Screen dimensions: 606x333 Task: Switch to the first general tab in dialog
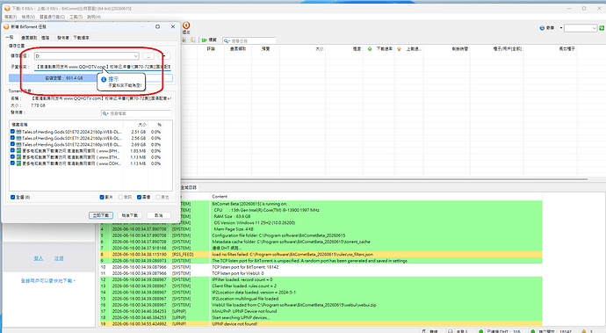pyautogui.click(x=10, y=37)
